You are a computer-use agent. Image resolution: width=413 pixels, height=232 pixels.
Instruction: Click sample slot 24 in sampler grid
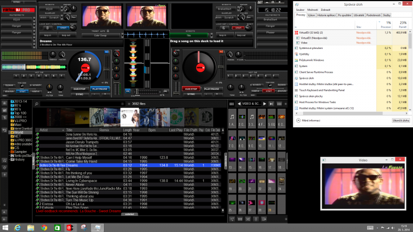[281, 182]
